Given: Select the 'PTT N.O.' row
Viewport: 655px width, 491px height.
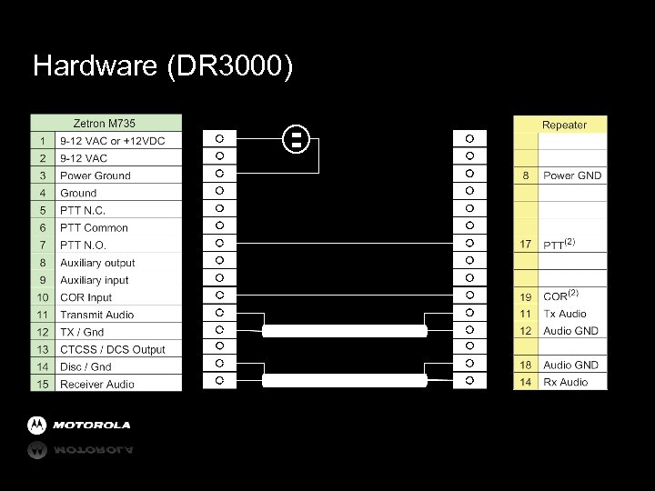Looking at the screenshot, I should coord(106,245).
